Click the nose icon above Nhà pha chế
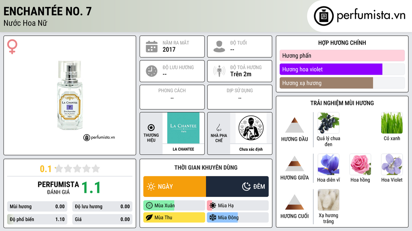412x231 pixels. pyautogui.click(x=218, y=128)
